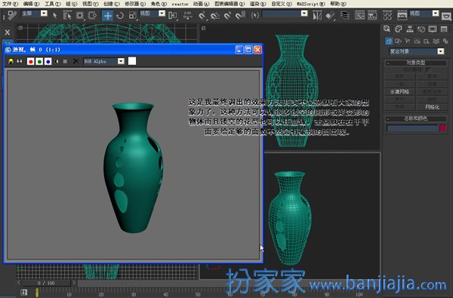Enable the red channel in render window
This screenshot has width=453, height=298.
(31, 61)
